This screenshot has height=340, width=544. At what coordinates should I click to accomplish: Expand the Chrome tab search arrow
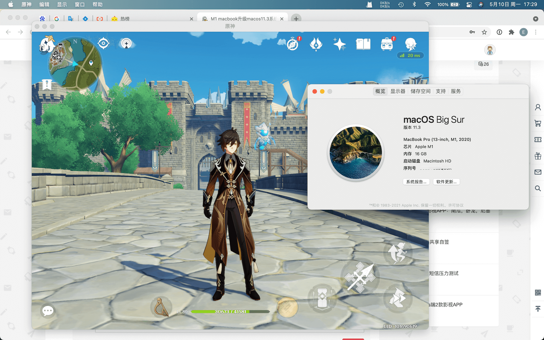535,19
